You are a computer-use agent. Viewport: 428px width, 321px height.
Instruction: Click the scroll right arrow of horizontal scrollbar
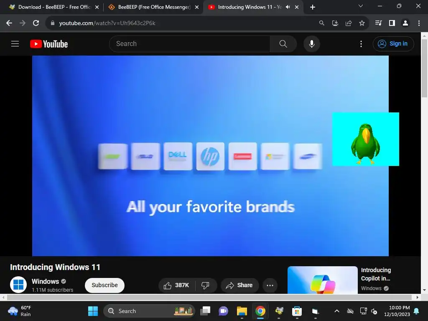pyautogui.click(x=418, y=297)
